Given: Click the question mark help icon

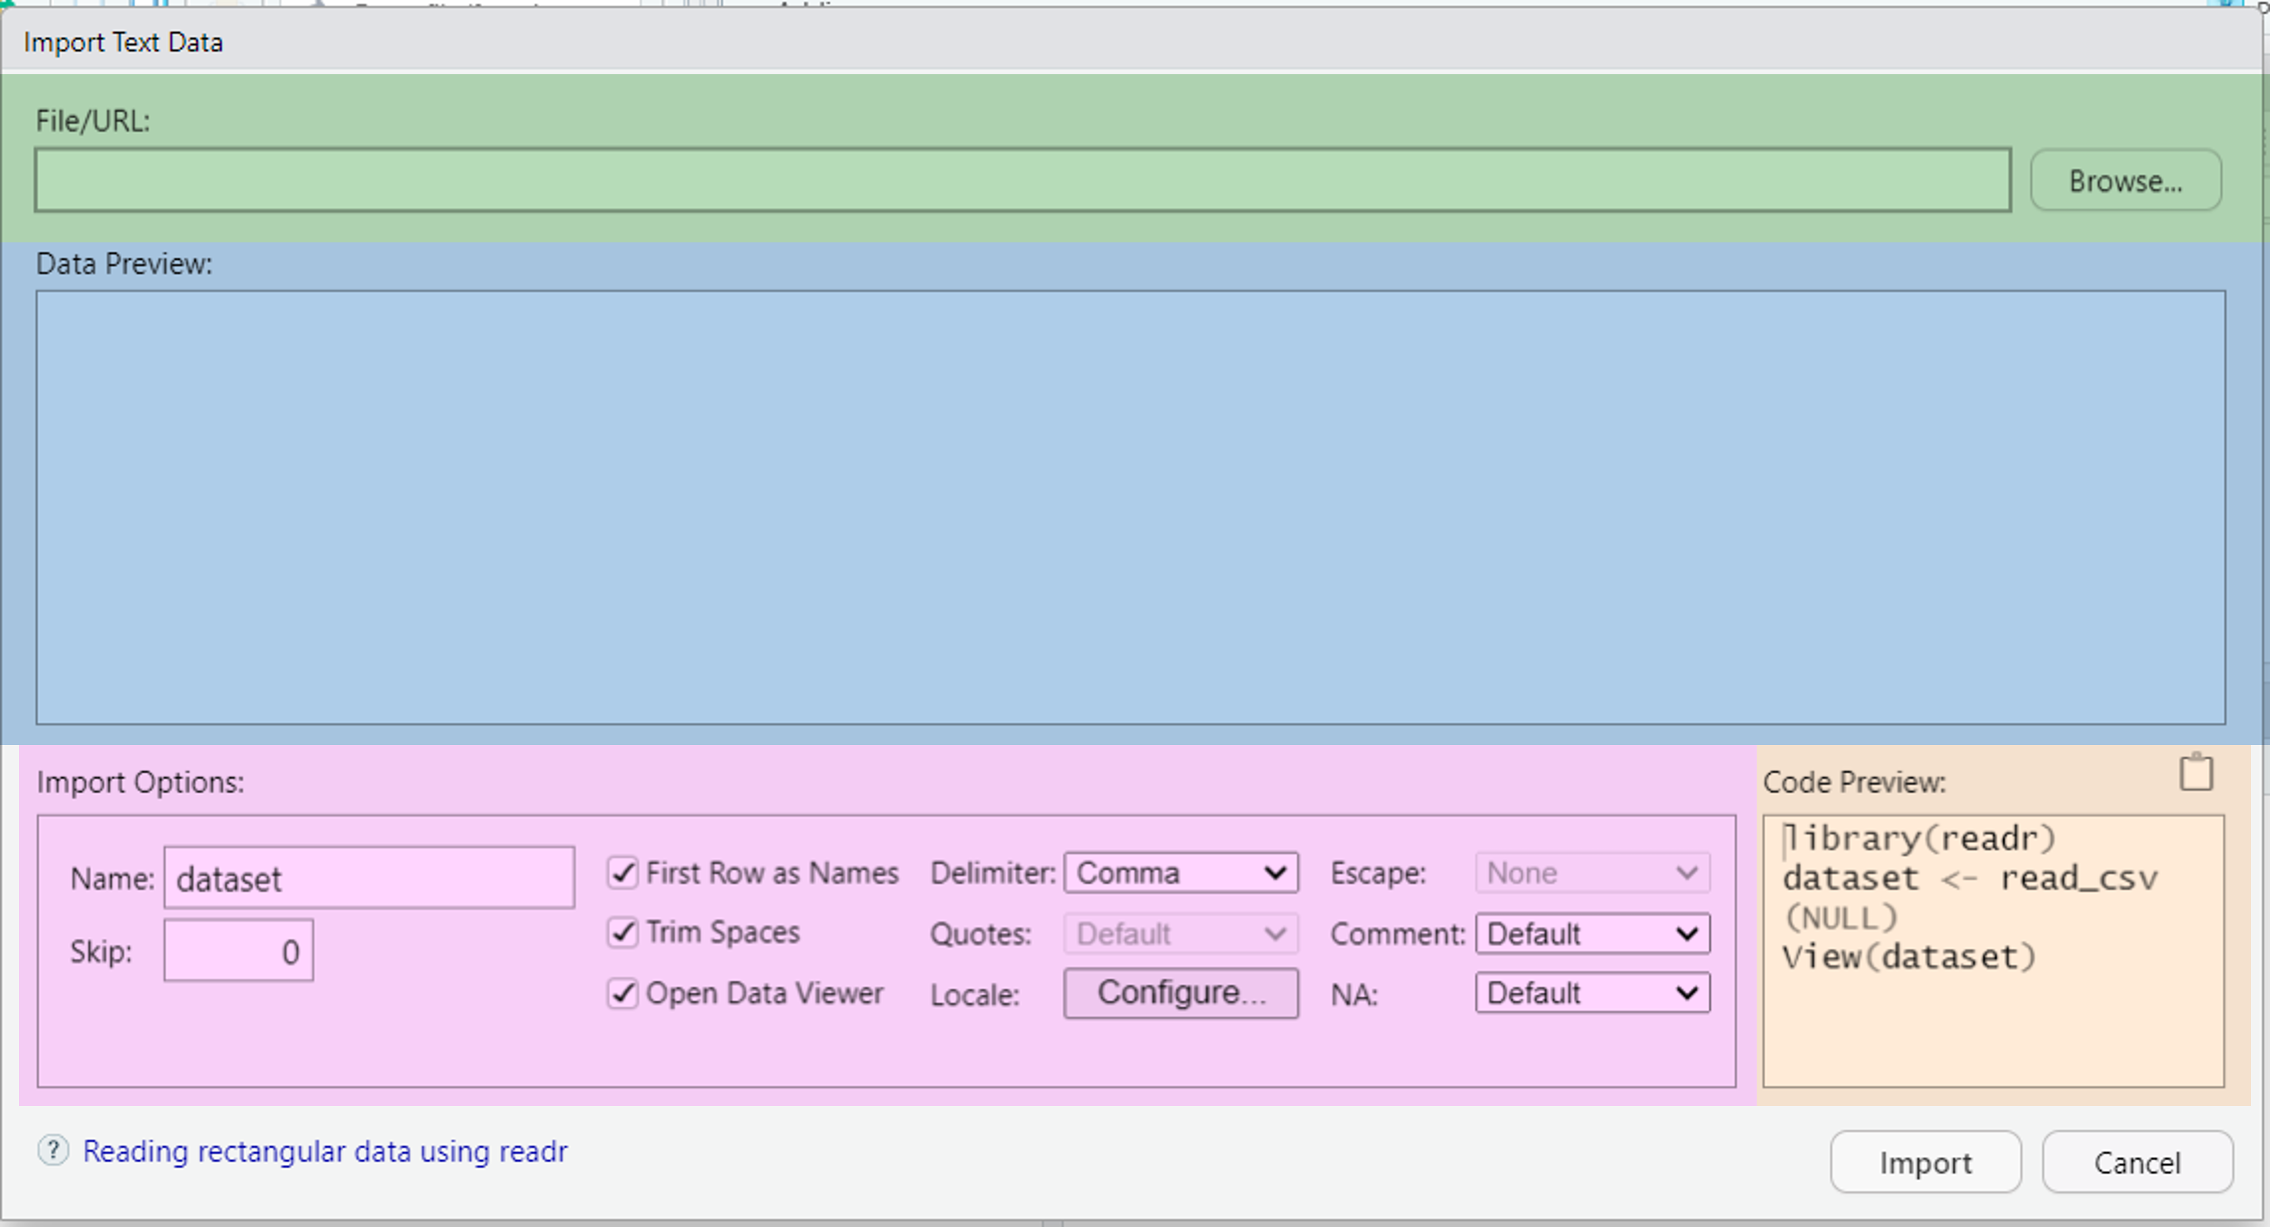Looking at the screenshot, I should 53,1150.
